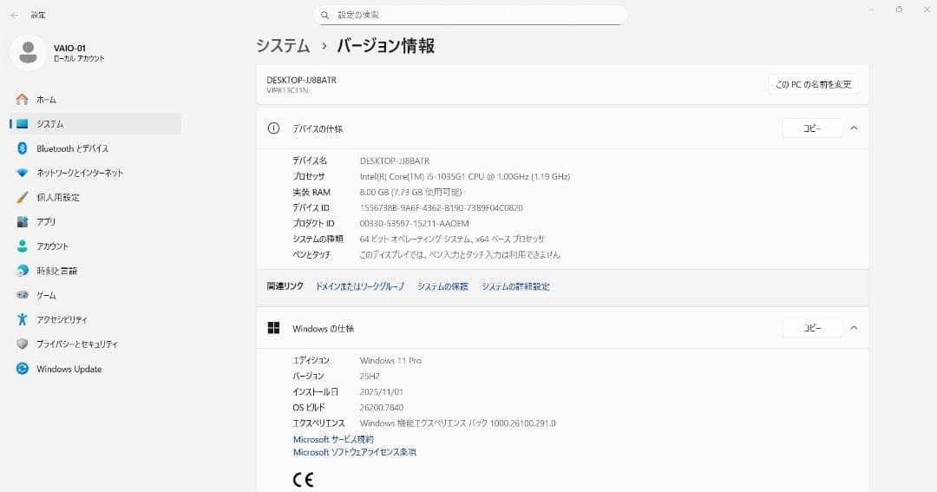Click the Apps icon in sidebar
The height and width of the screenshot is (492, 937).
22,222
